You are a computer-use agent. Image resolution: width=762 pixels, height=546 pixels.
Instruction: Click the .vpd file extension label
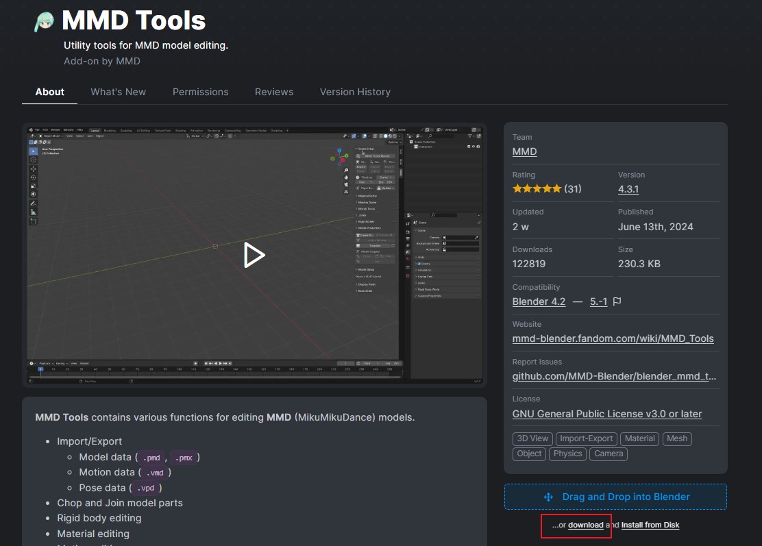point(146,488)
